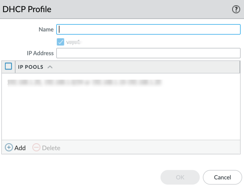Focus the Name text field

[x=148, y=29]
